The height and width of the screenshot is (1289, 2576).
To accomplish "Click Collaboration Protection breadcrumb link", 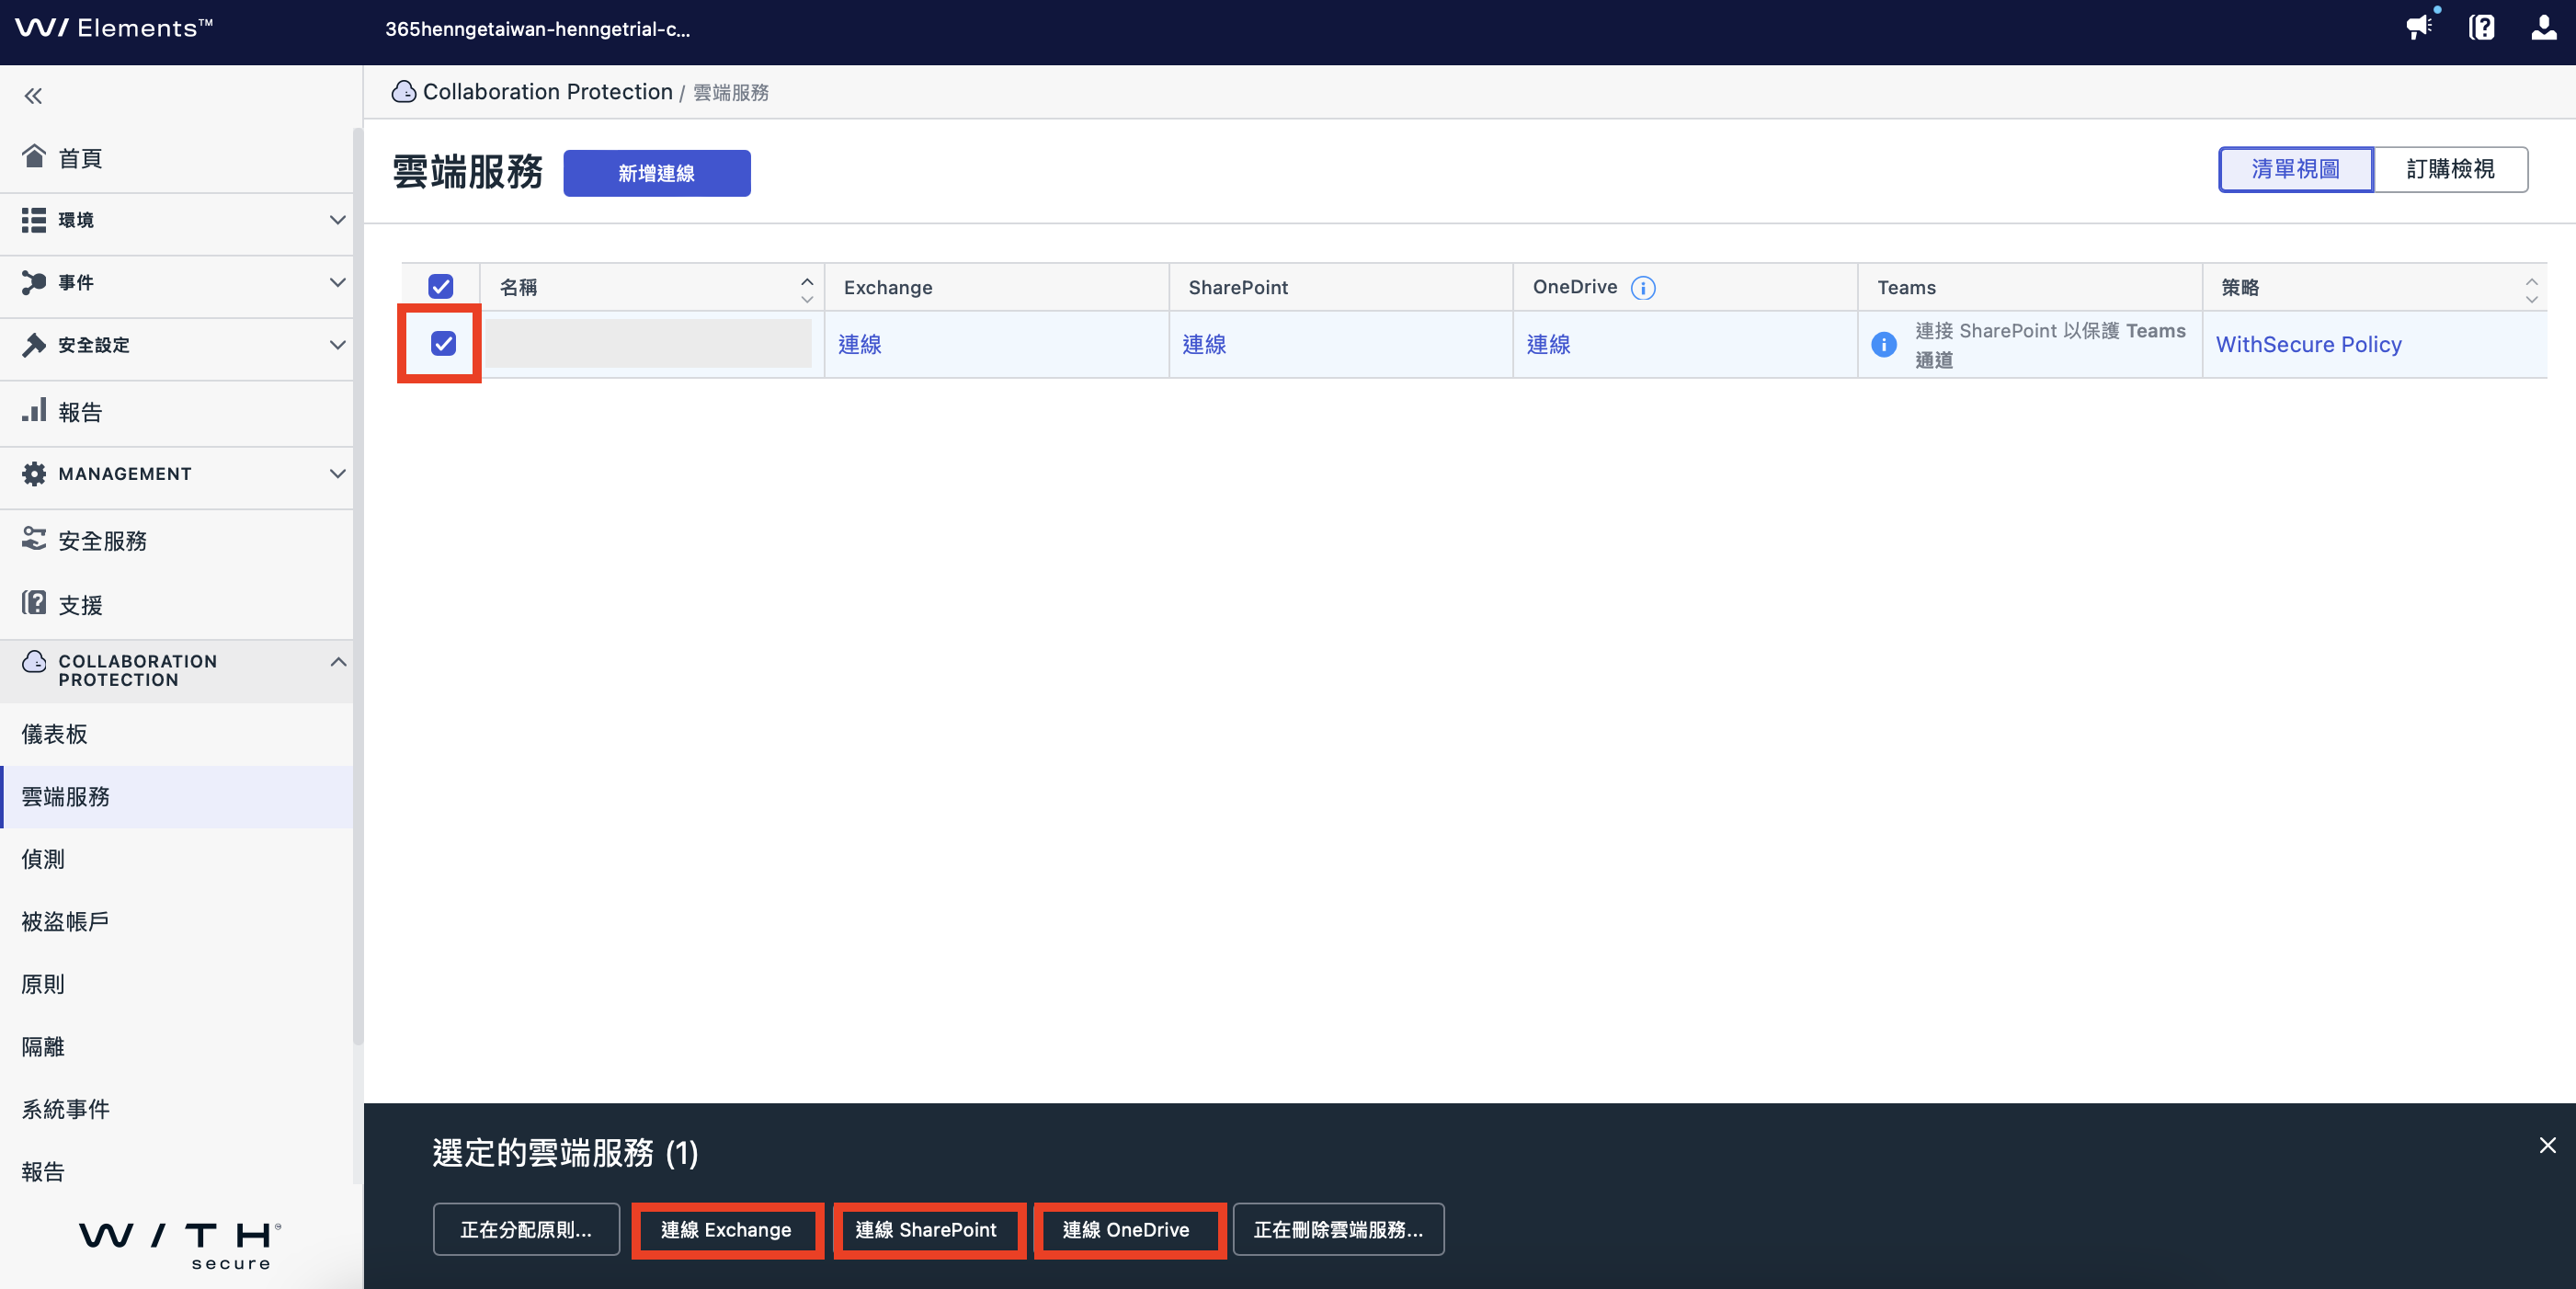I will tap(548, 92).
